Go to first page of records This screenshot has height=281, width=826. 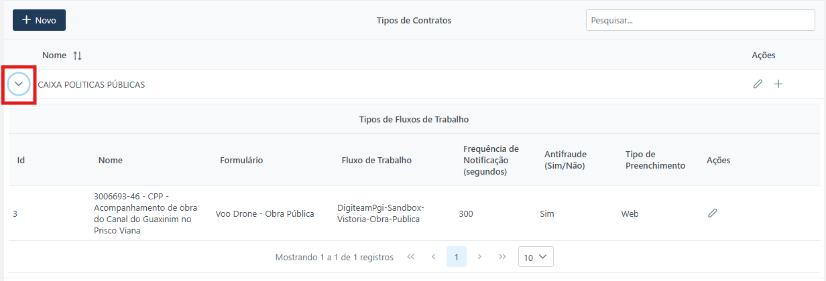pos(411,257)
